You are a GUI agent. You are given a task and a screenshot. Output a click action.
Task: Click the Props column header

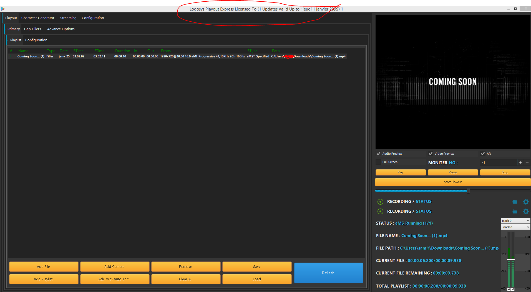[166, 51]
